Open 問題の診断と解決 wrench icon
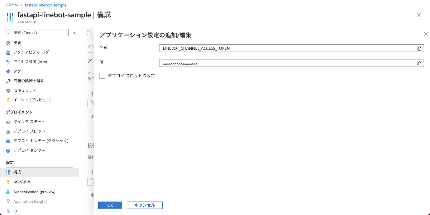430x215 pixels. coord(8,81)
